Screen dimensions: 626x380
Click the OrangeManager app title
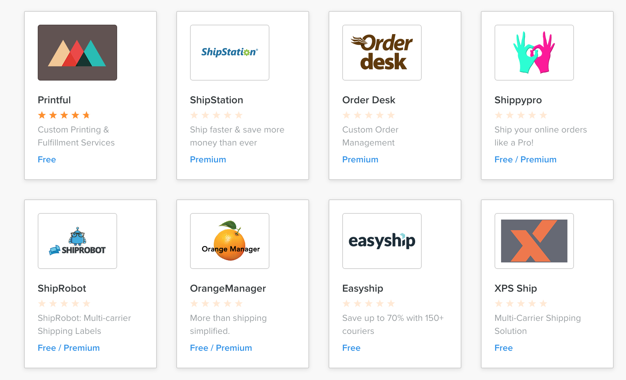tap(228, 288)
